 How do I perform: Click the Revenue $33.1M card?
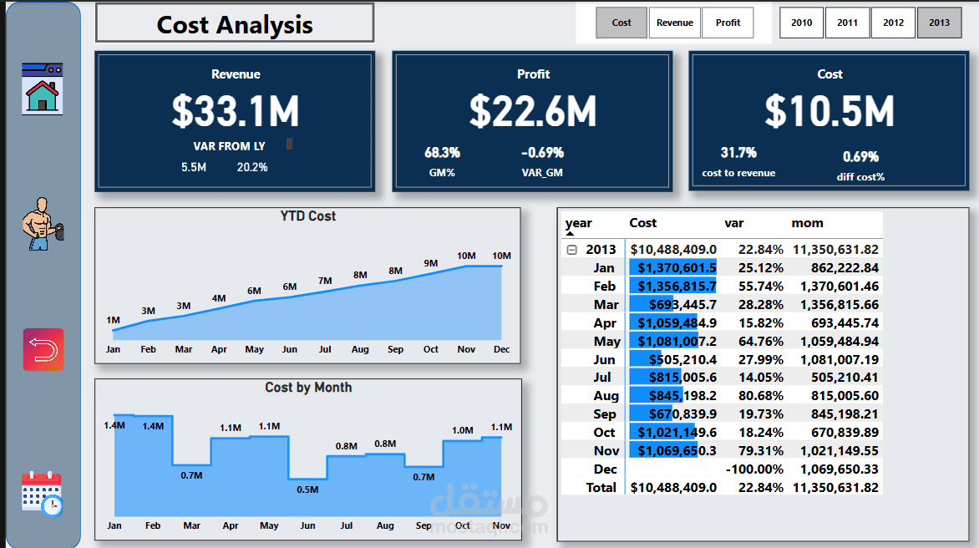tap(235, 121)
